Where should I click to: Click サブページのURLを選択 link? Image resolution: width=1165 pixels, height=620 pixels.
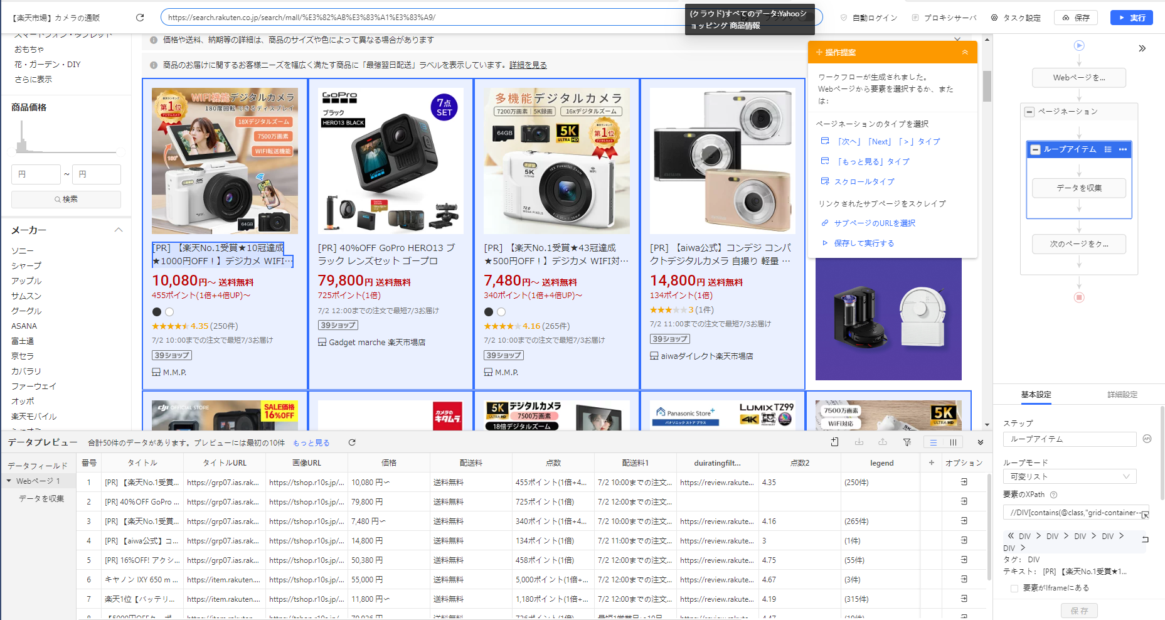click(x=875, y=223)
